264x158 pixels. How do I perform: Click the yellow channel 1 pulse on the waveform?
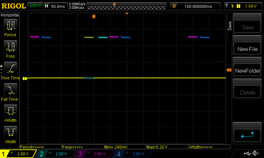pyautogui.click(x=89, y=37)
